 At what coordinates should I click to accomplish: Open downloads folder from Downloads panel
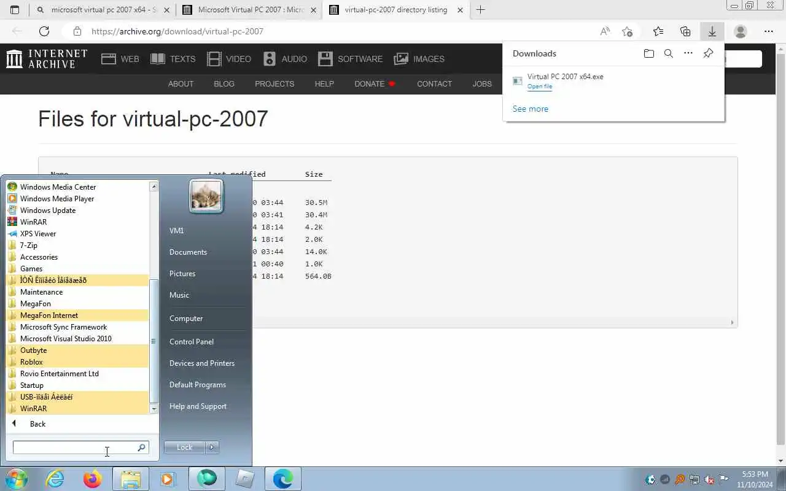click(649, 53)
